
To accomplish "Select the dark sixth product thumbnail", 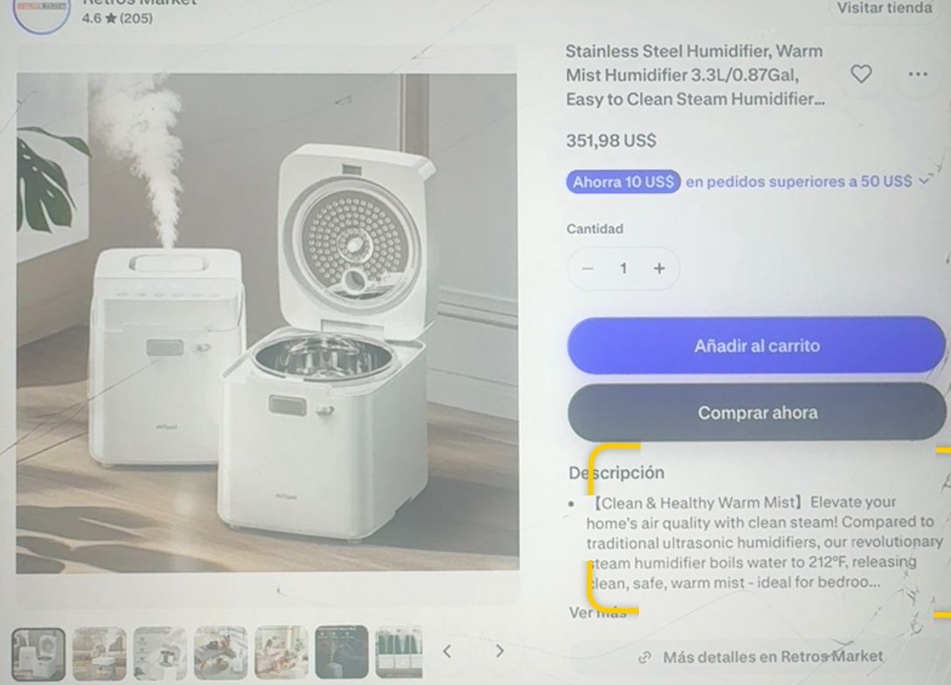I will click(x=342, y=652).
